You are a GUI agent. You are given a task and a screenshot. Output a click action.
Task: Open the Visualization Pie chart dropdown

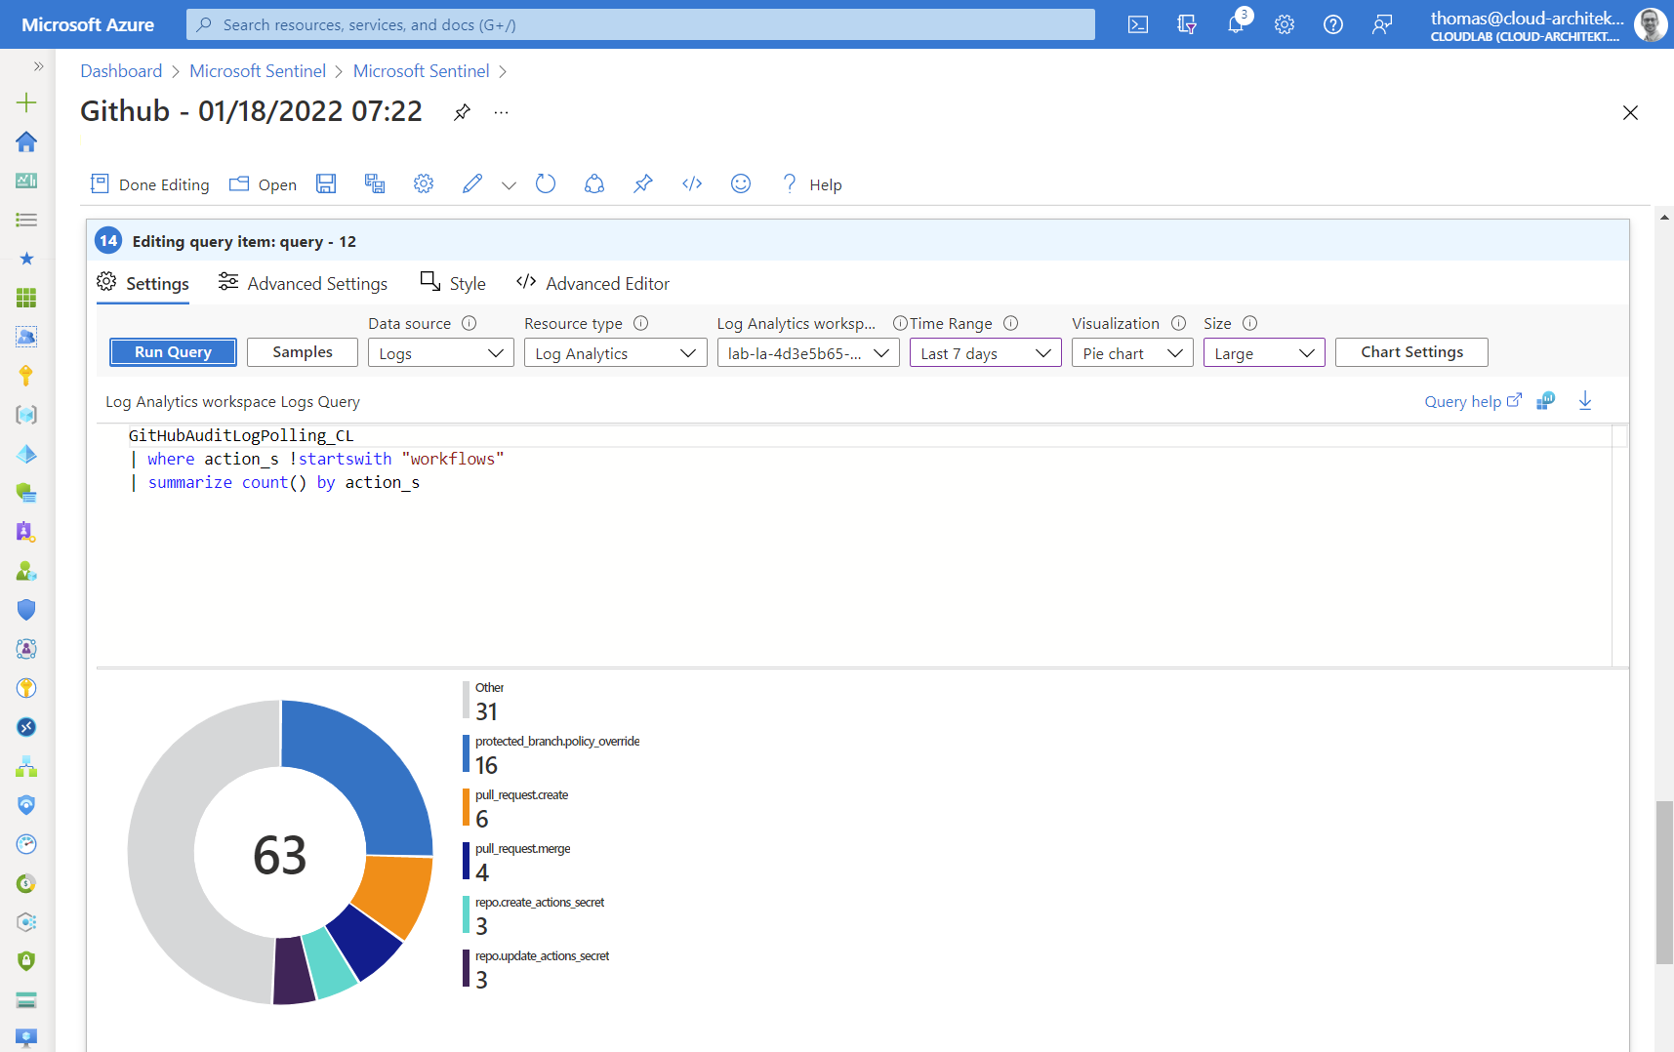(1132, 353)
